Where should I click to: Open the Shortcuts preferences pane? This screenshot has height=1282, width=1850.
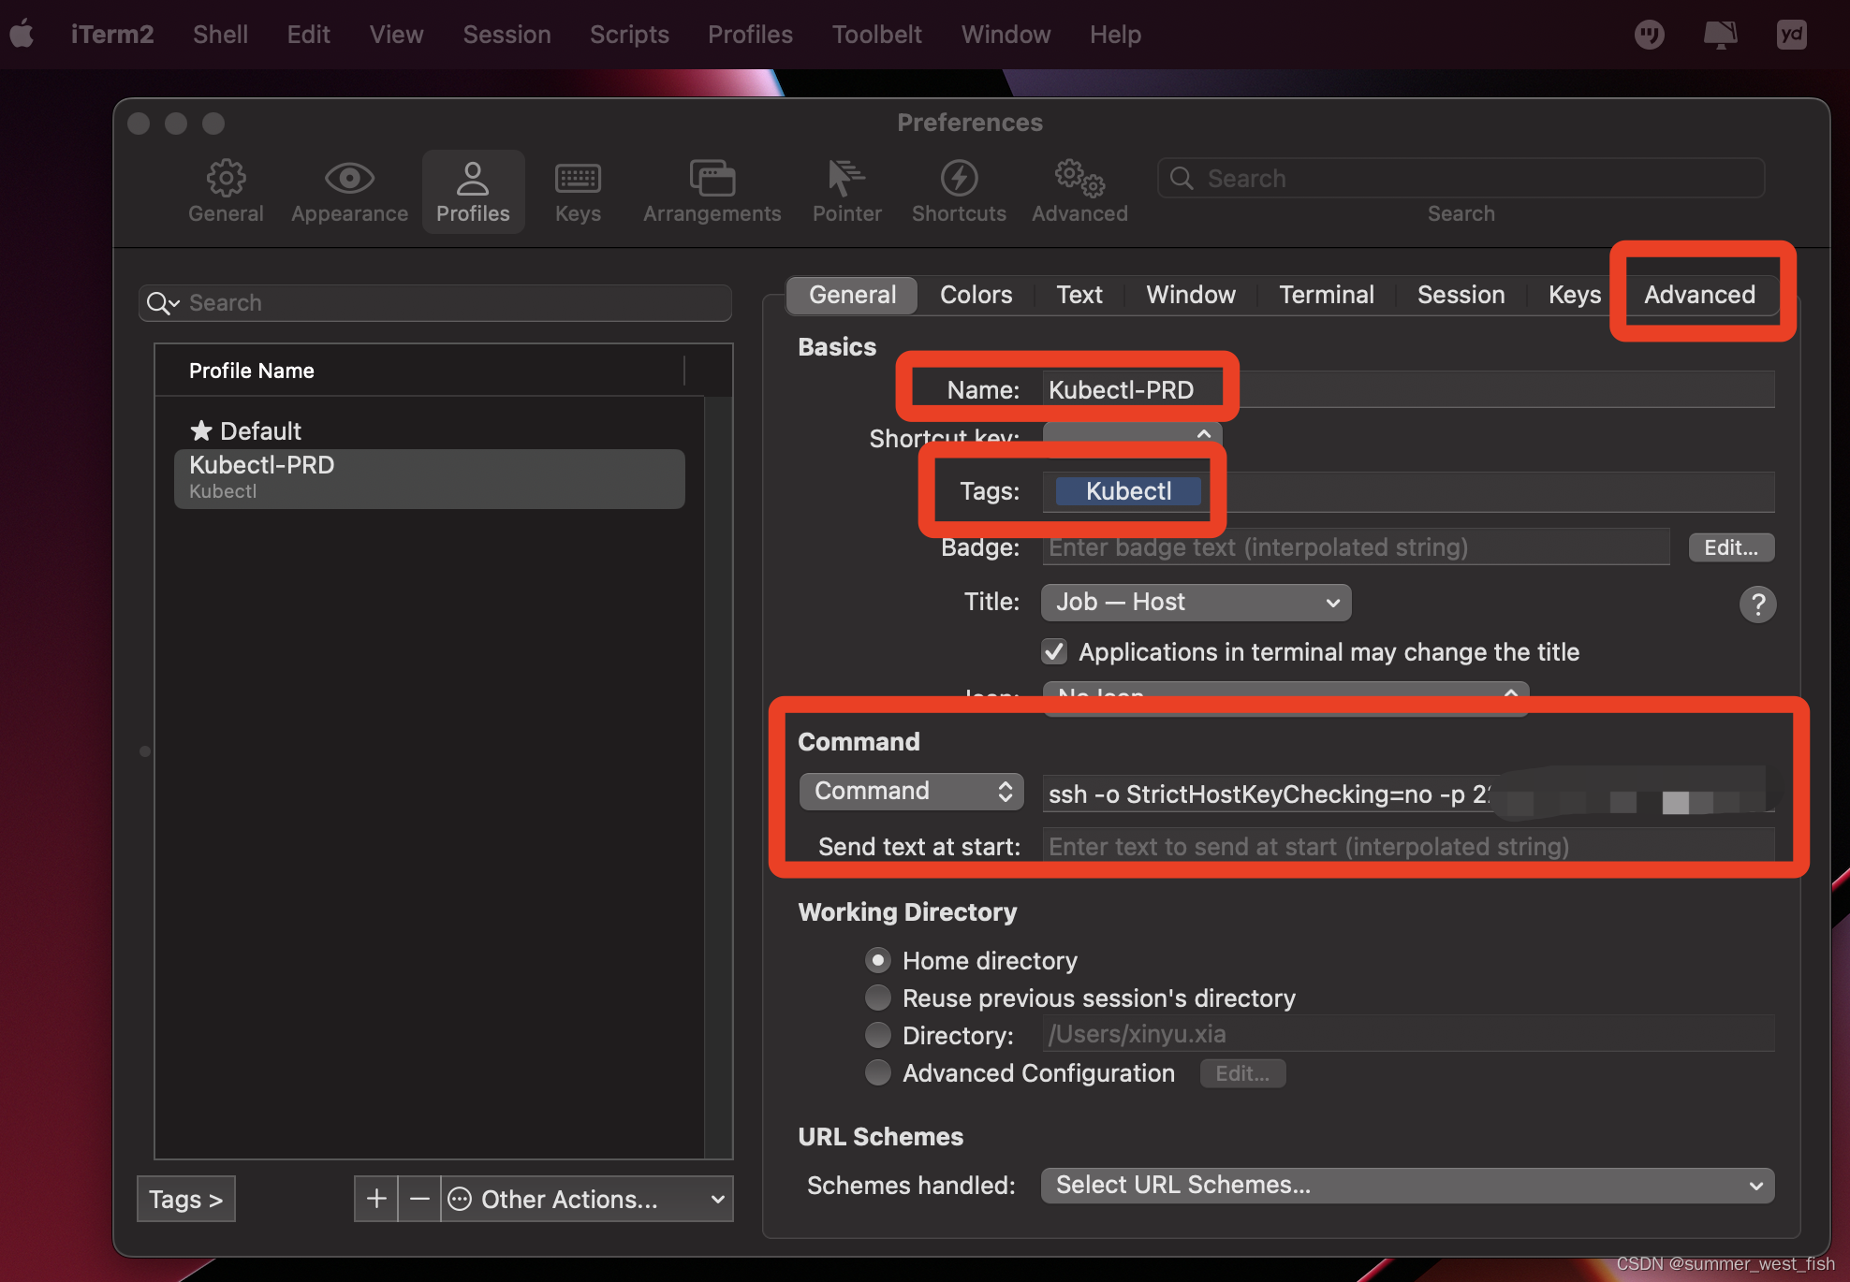click(958, 191)
